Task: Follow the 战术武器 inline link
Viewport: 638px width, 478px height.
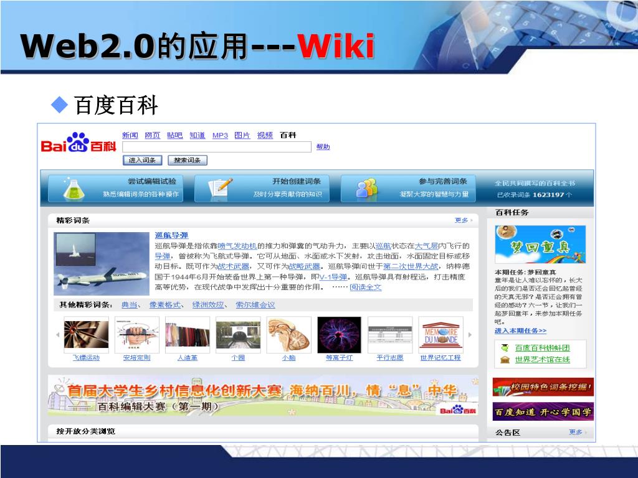Action: click(x=234, y=266)
